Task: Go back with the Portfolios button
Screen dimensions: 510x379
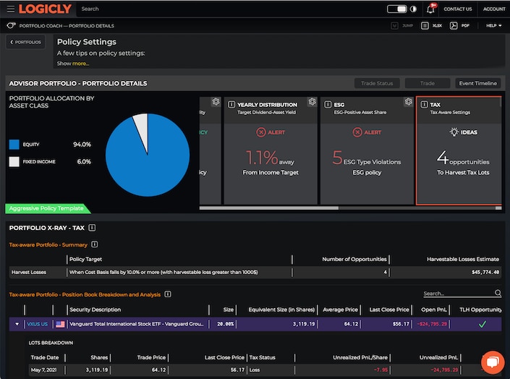Action: (25, 42)
